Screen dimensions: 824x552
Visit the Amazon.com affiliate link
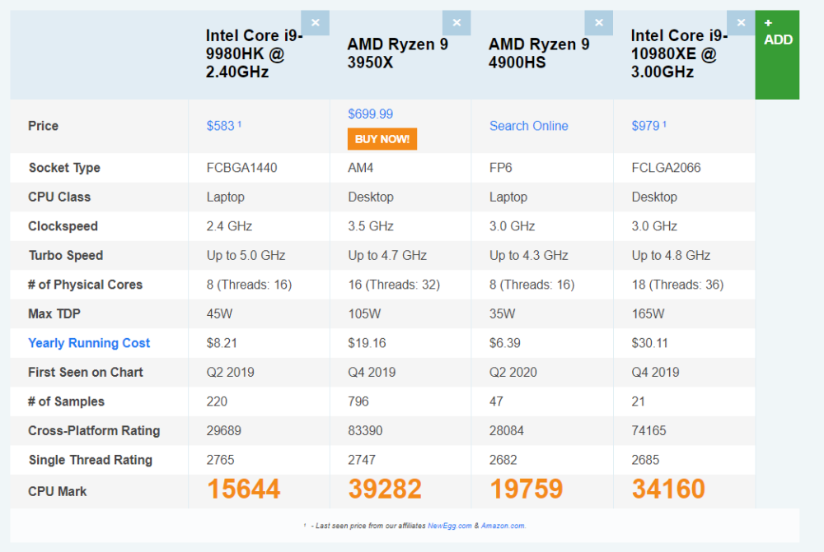503,526
